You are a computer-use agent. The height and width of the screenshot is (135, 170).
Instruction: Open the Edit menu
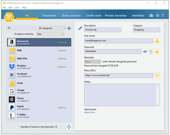tap(10, 8)
